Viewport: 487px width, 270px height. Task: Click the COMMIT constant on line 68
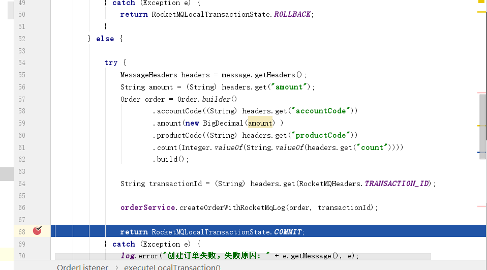288,232
